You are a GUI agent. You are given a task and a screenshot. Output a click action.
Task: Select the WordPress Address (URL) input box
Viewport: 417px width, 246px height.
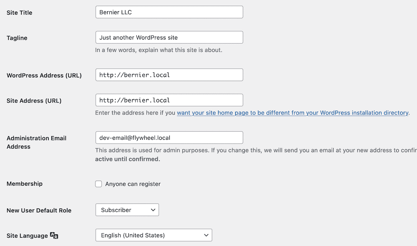(x=169, y=75)
